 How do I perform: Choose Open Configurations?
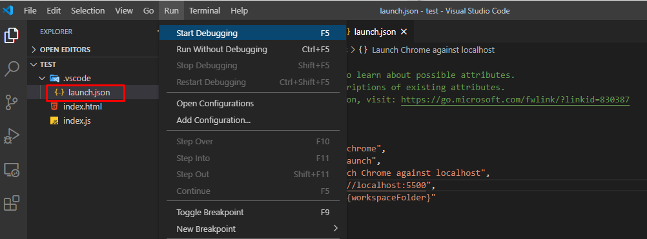[253, 103]
